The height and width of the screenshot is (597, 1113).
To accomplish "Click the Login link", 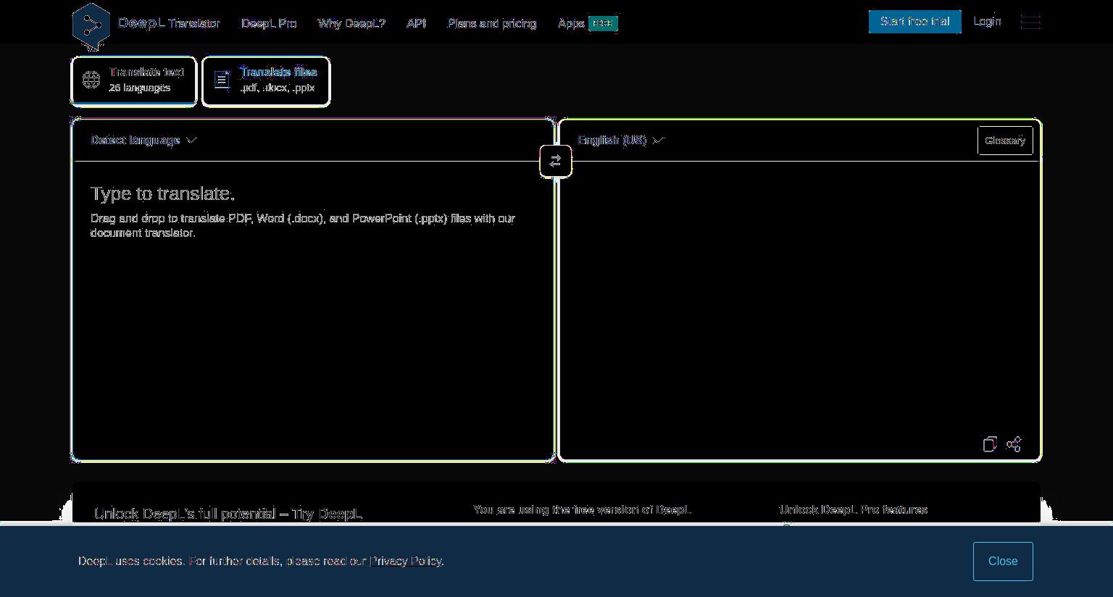I will tap(987, 22).
